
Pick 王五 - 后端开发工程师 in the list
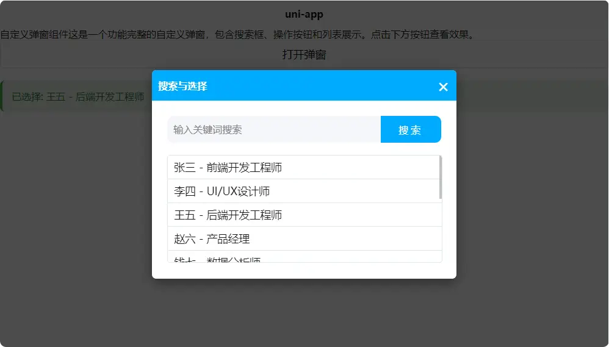tap(303, 215)
